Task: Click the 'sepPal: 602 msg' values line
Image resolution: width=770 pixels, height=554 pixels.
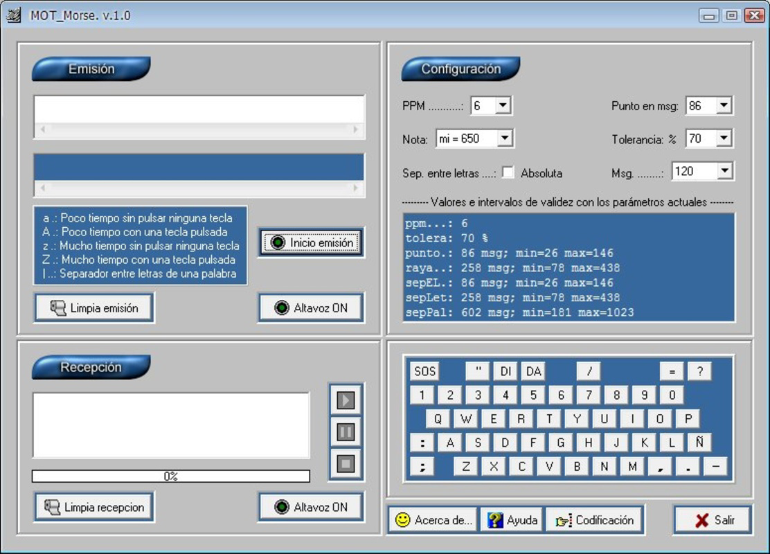Action: click(x=519, y=312)
